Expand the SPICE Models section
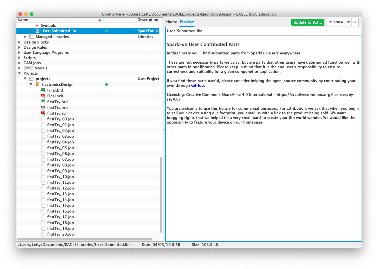Image resolution: width=378 pixels, height=269 pixels. 19,68
